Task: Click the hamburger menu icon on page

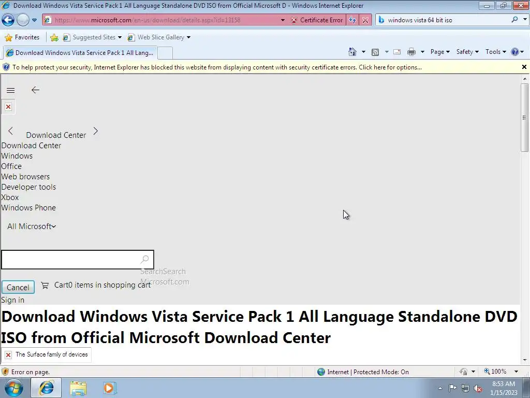Action: click(10, 90)
